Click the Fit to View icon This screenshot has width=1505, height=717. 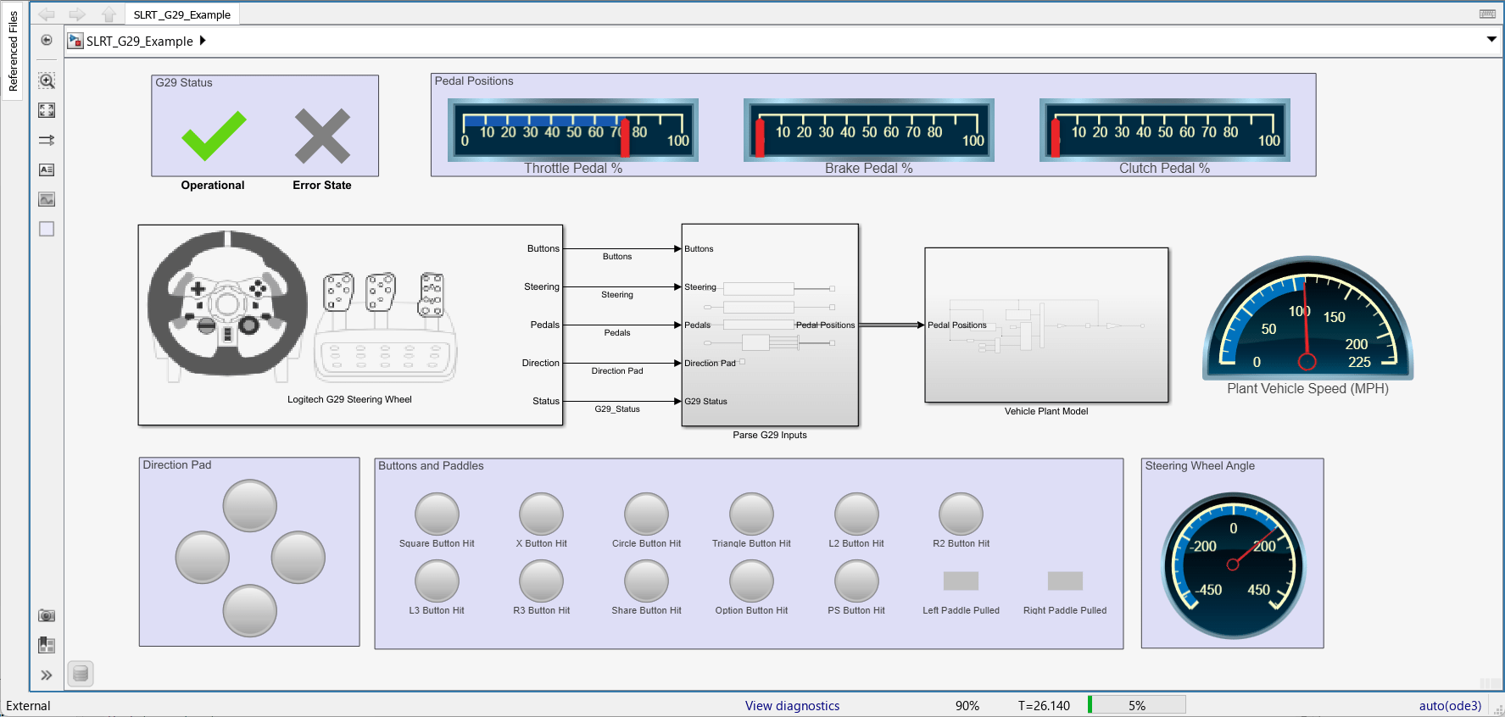[x=47, y=110]
